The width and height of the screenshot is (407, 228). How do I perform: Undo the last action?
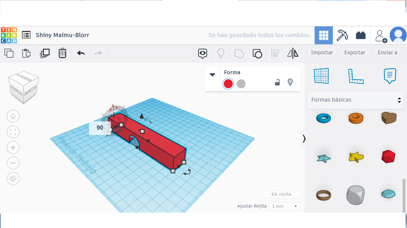click(81, 53)
